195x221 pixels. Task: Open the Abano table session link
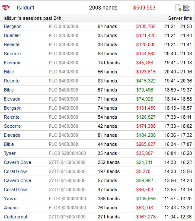coord(11,208)
